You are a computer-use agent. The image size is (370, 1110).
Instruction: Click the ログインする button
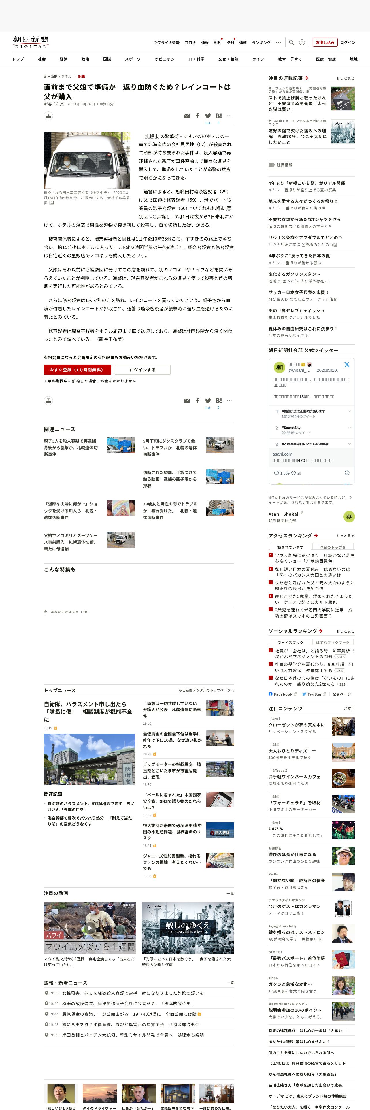tap(142, 369)
